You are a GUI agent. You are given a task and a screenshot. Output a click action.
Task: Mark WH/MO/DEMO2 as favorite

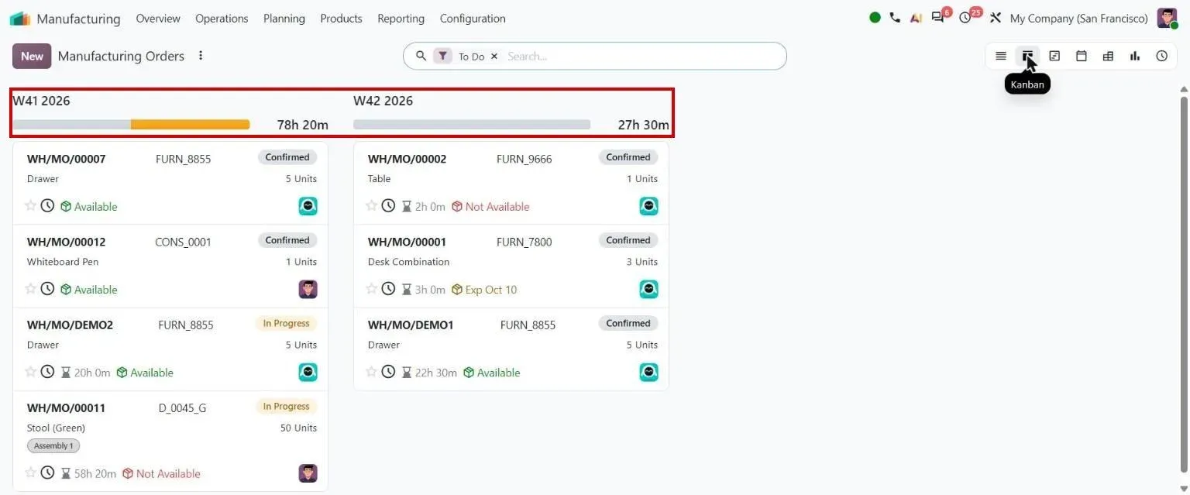31,372
